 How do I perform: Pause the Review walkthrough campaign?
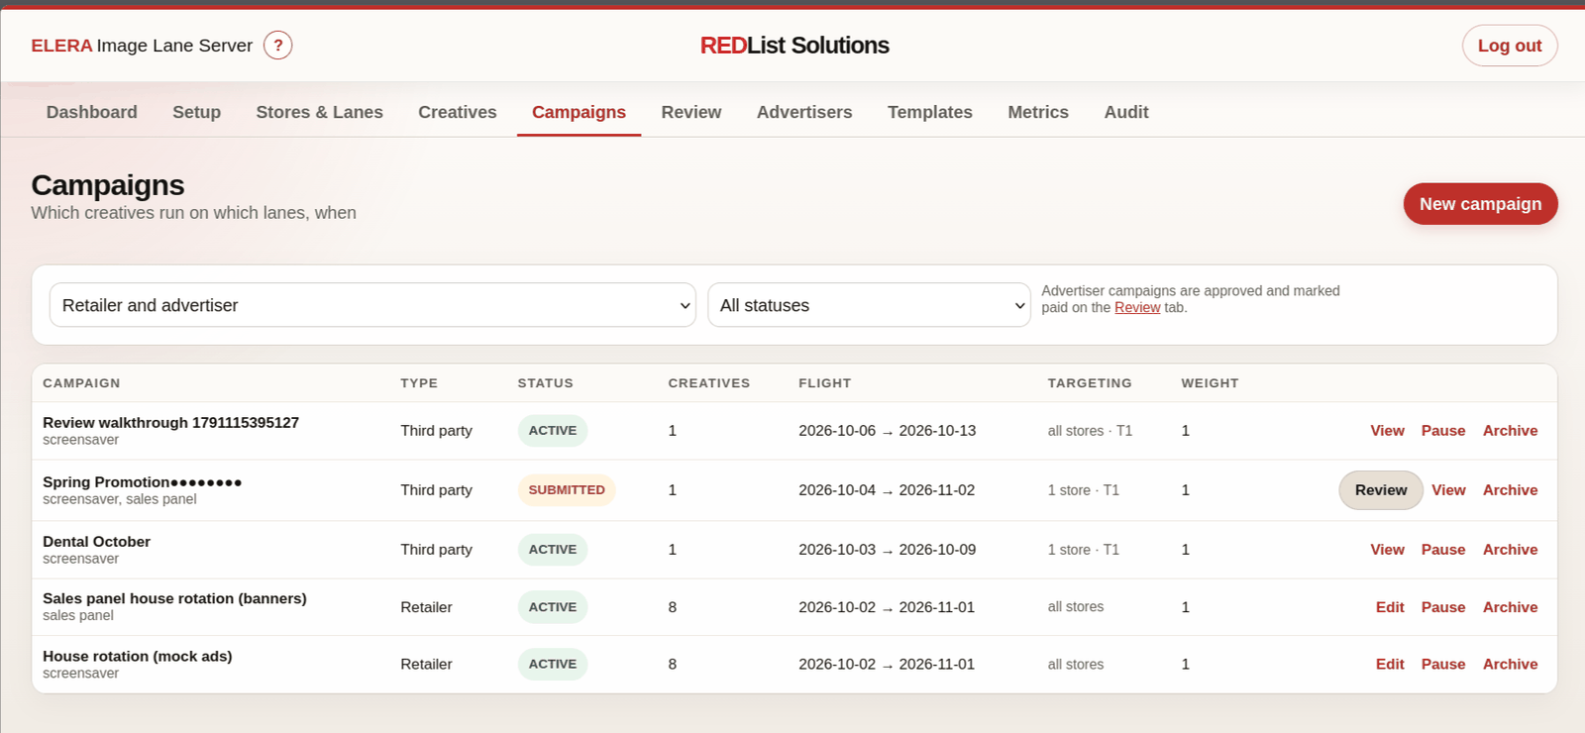[x=1442, y=431]
